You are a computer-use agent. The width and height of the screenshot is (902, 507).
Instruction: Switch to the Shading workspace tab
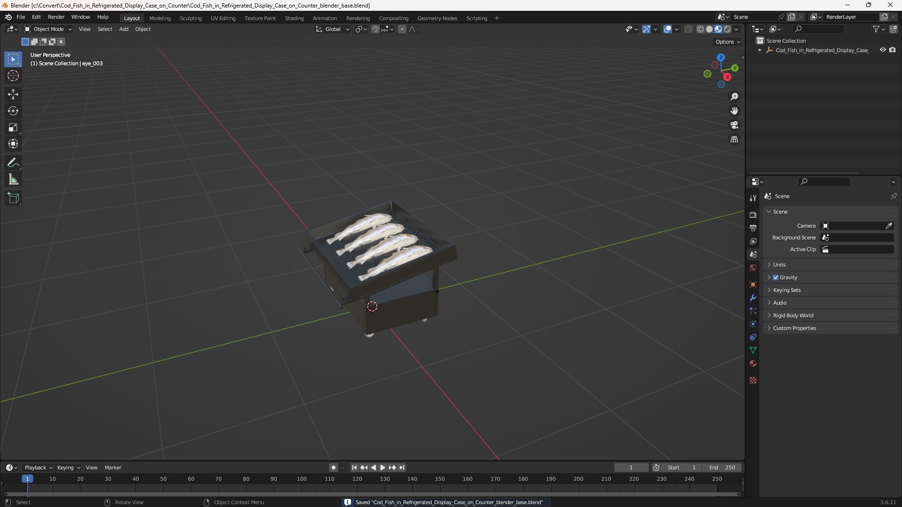[294, 18]
